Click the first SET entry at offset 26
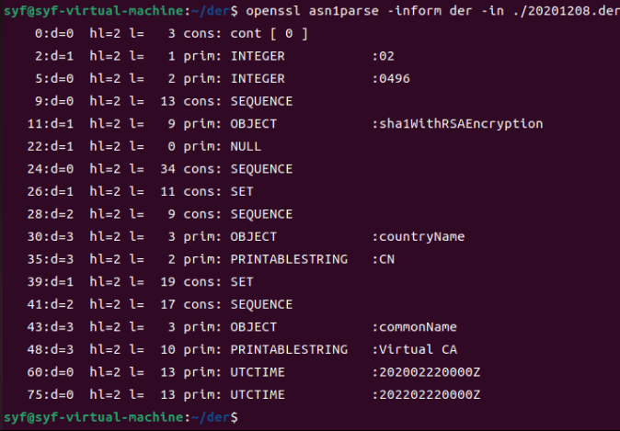The height and width of the screenshot is (431, 620). [x=244, y=192]
